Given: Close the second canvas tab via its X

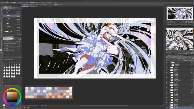Looking at the screenshot, I should [36, 6].
